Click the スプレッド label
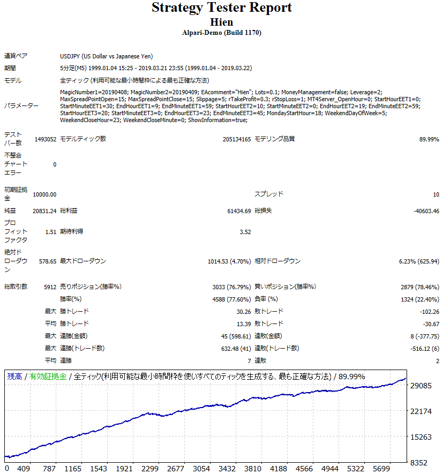This screenshot has width=443, height=474. click(269, 194)
